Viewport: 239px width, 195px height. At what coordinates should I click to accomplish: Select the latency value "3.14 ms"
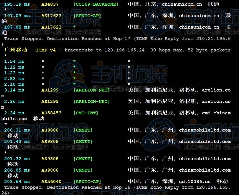pos(14,90)
